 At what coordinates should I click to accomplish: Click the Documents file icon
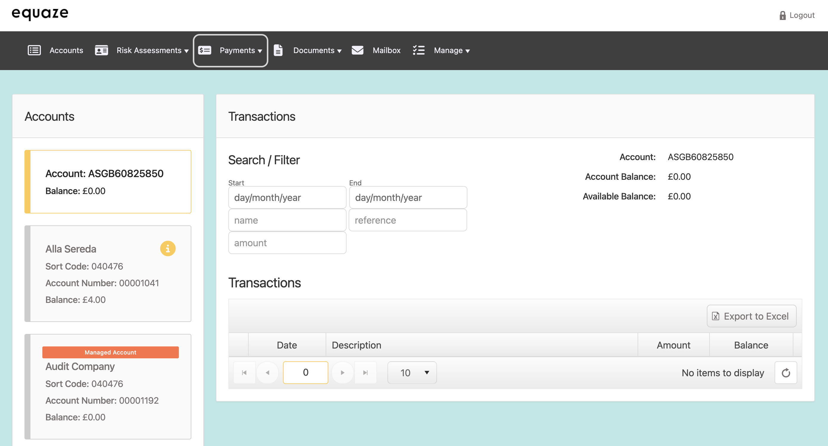coord(278,50)
